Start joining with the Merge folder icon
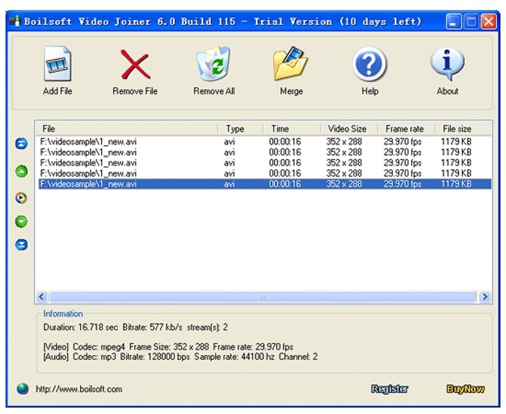This screenshot has height=414, width=506. click(x=291, y=63)
